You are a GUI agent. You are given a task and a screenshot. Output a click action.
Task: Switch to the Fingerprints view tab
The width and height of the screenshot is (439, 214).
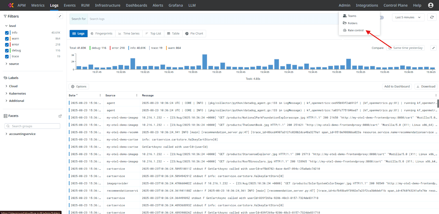click(102, 33)
